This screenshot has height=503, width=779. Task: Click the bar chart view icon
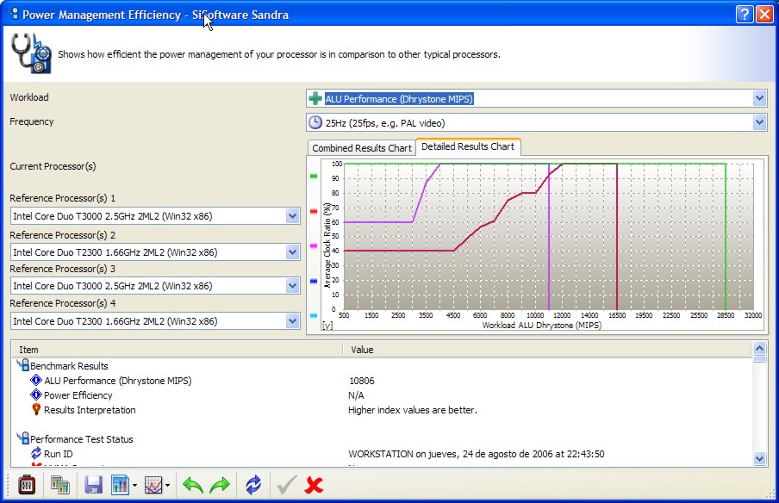click(121, 485)
